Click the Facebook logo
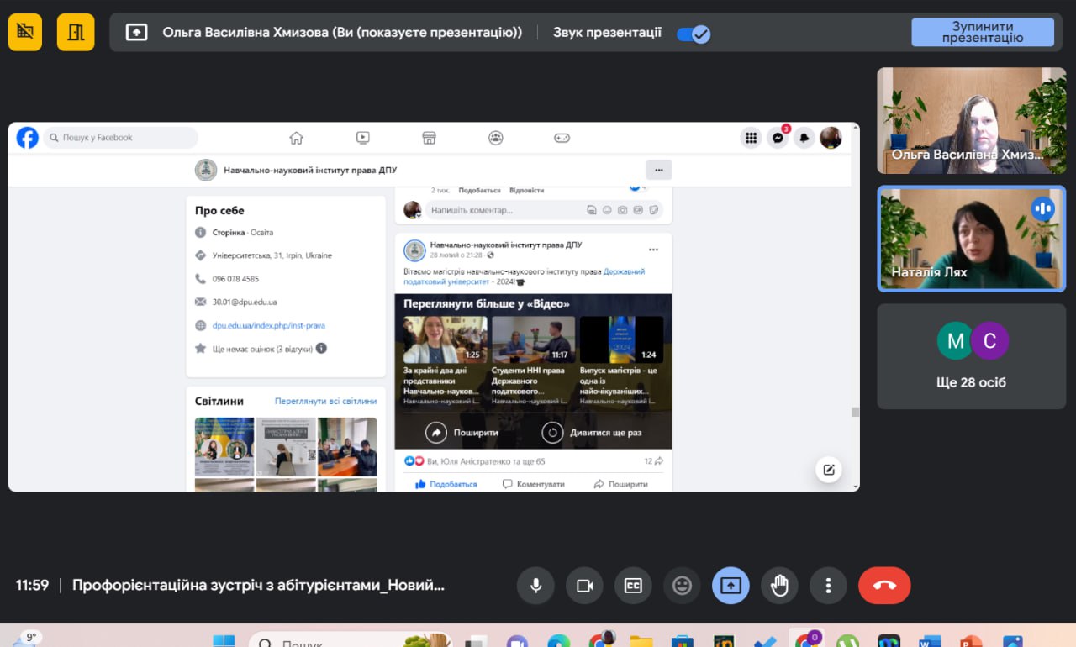 tap(28, 138)
